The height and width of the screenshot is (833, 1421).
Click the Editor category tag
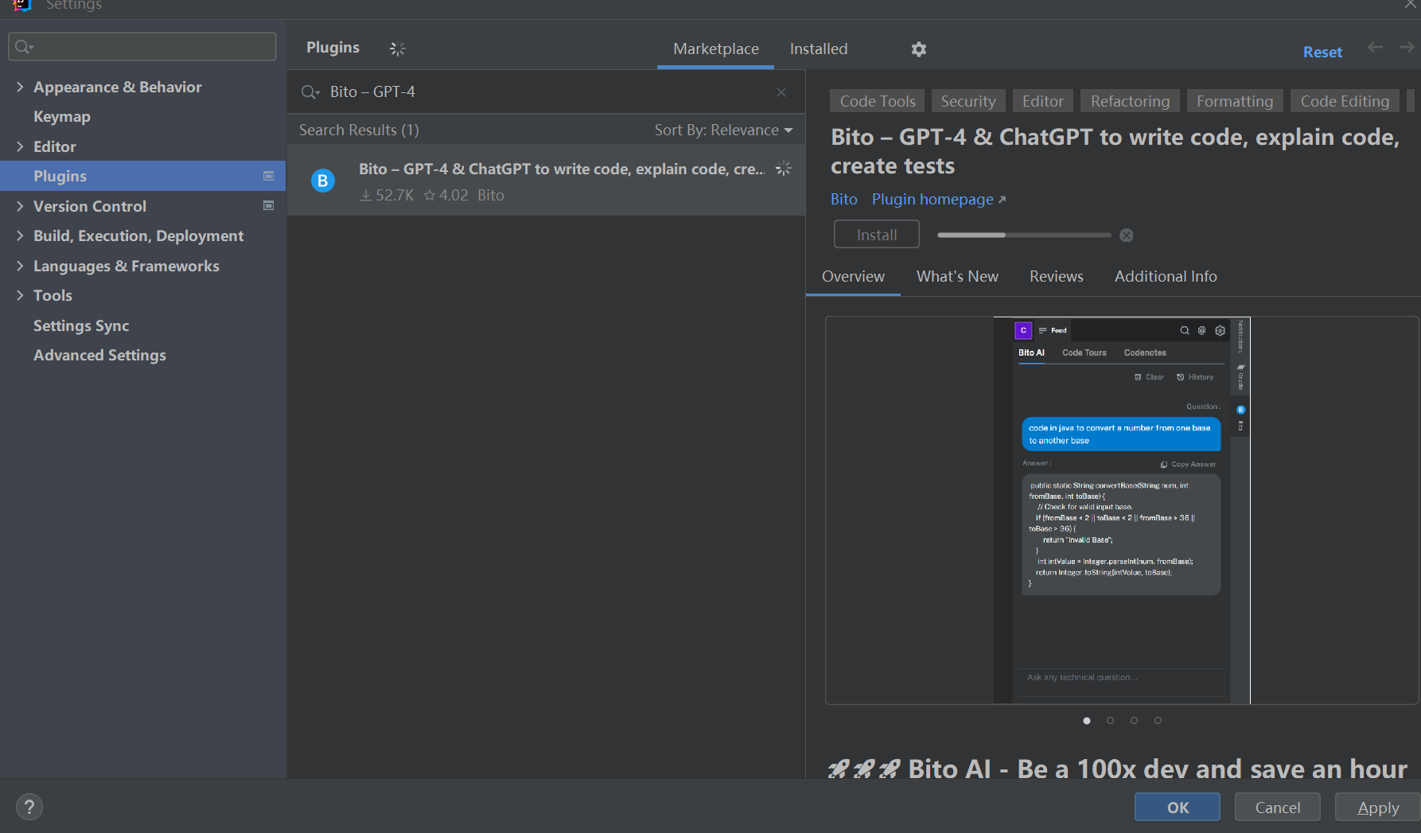[x=1042, y=101]
